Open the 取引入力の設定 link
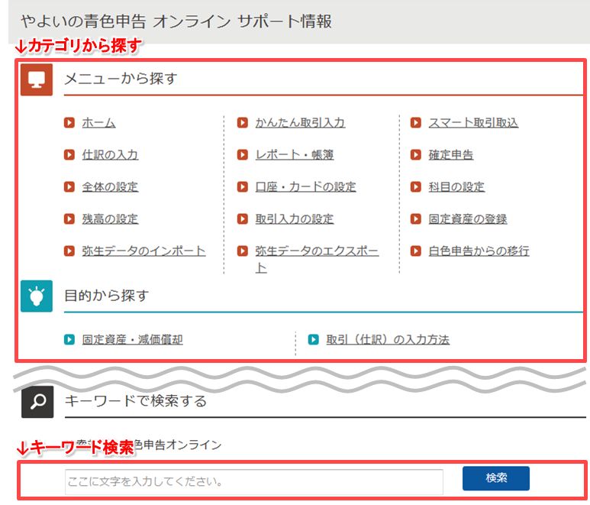590x505 pixels. coord(295,219)
